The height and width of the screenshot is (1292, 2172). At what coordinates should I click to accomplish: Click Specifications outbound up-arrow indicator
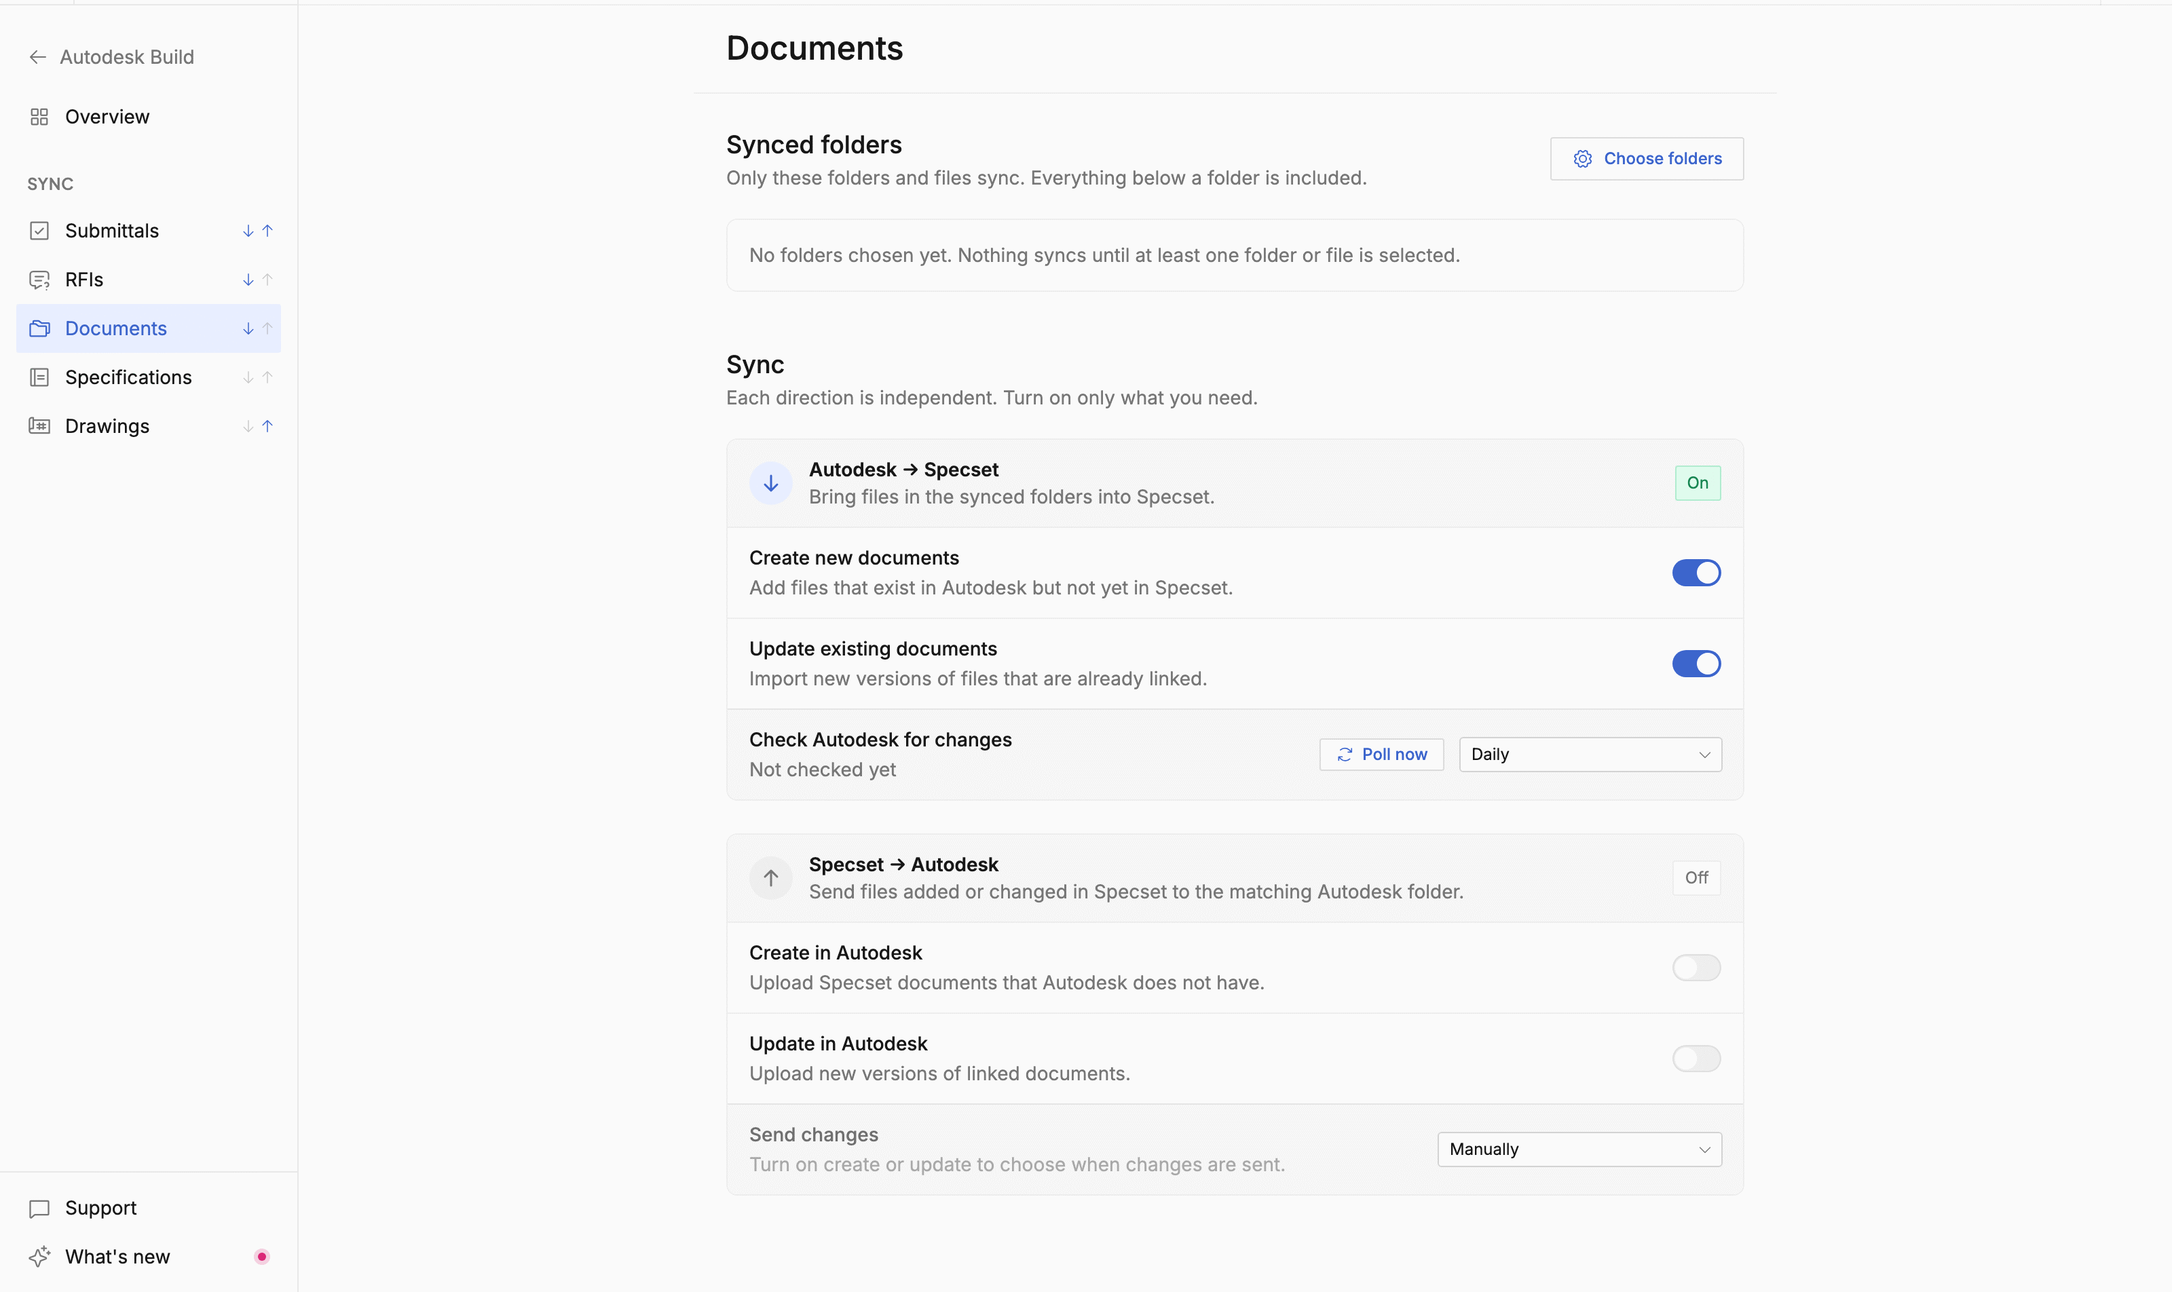pyautogui.click(x=267, y=377)
